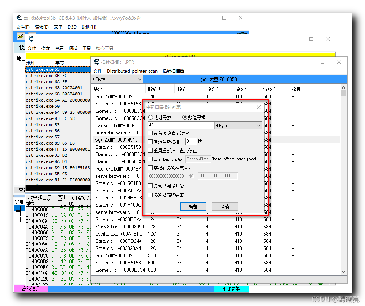The width and height of the screenshot is (365, 306).
Task: Click the value input field containing 42
Action: coord(181,125)
